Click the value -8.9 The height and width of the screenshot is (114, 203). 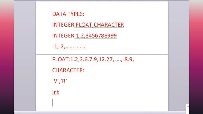coord(128,60)
